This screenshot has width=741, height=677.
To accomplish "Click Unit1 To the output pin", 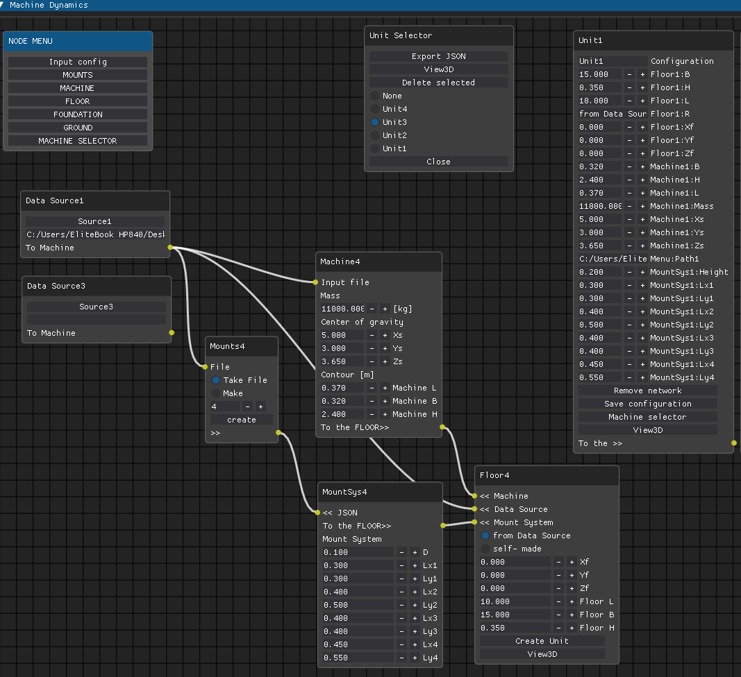I will click(x=734, y=443).
